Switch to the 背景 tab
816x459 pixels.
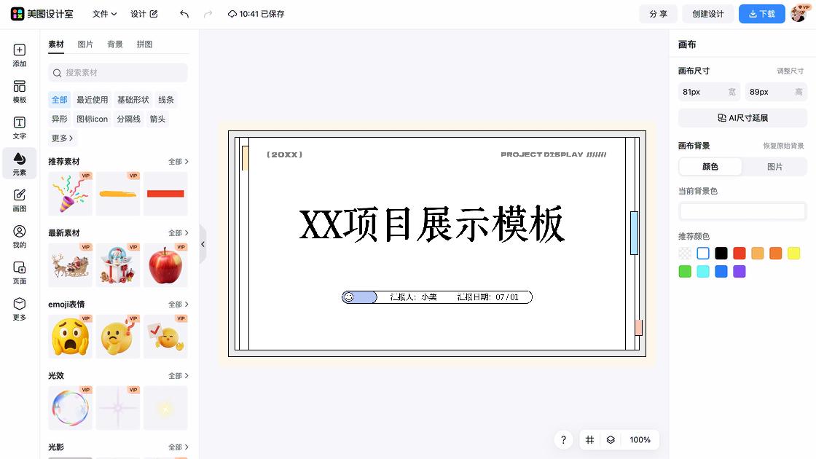114,44
